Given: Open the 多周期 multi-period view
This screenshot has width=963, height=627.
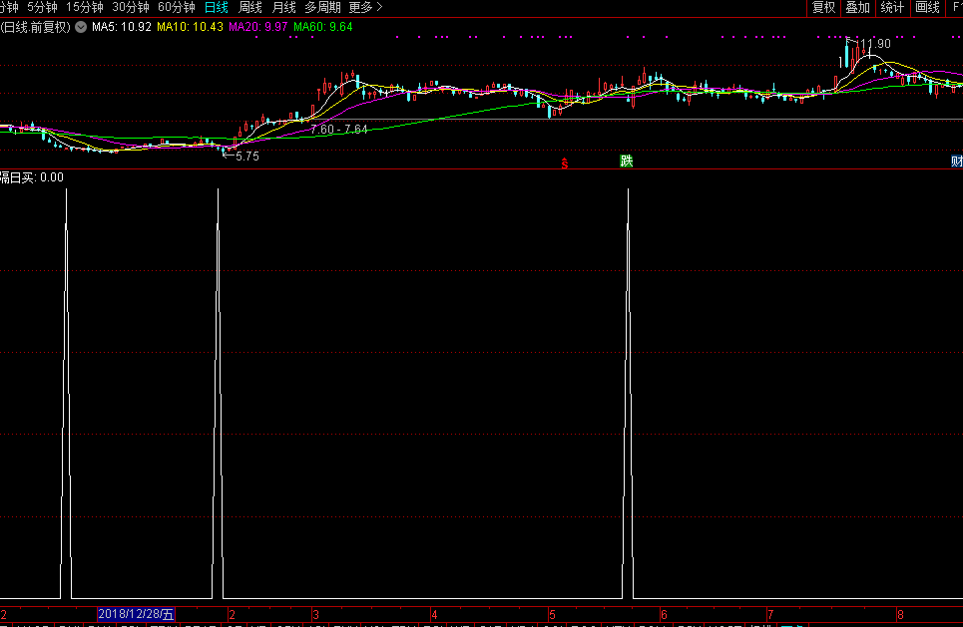Looking at the screenshot, I should [322, 7].
